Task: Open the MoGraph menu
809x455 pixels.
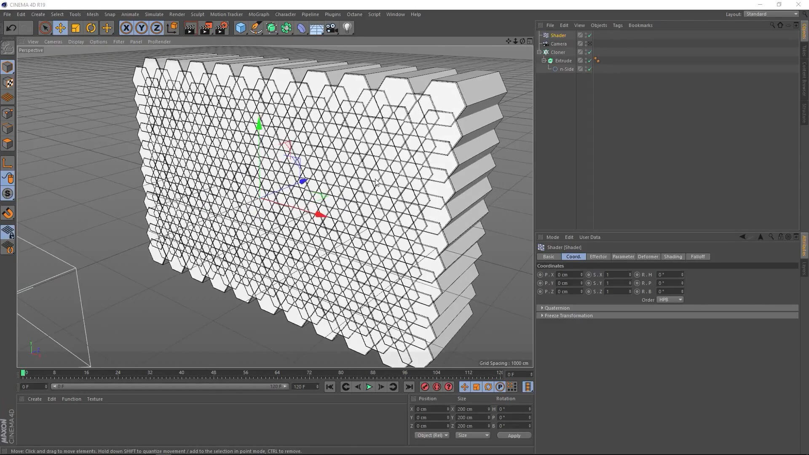Action: [x=258, y=14]
